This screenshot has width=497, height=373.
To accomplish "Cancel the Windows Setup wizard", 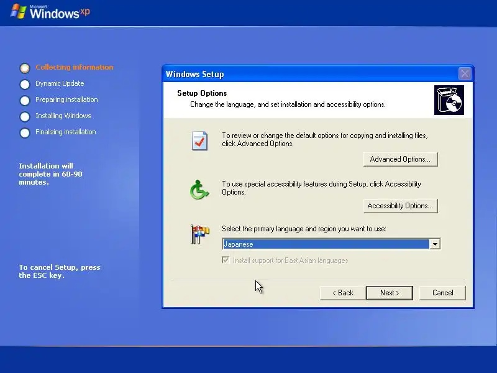I will point(442,293).
